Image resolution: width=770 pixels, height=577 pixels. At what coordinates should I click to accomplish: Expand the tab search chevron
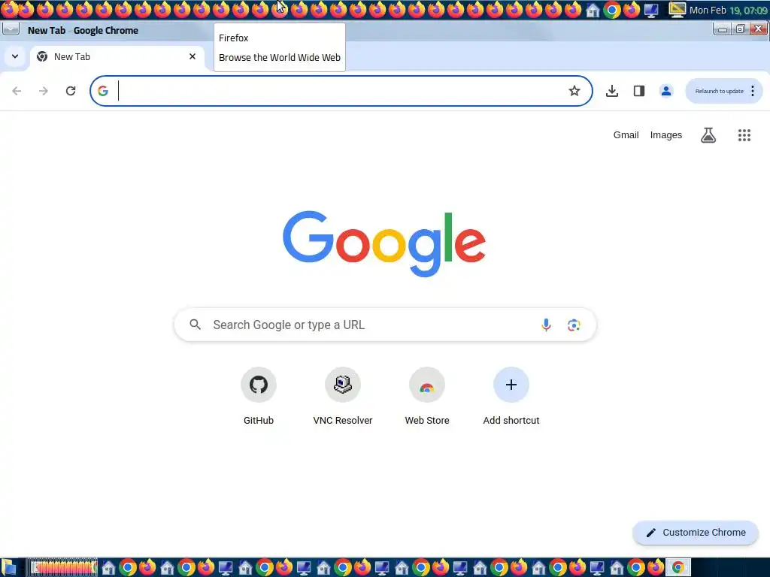pos(15,56)
